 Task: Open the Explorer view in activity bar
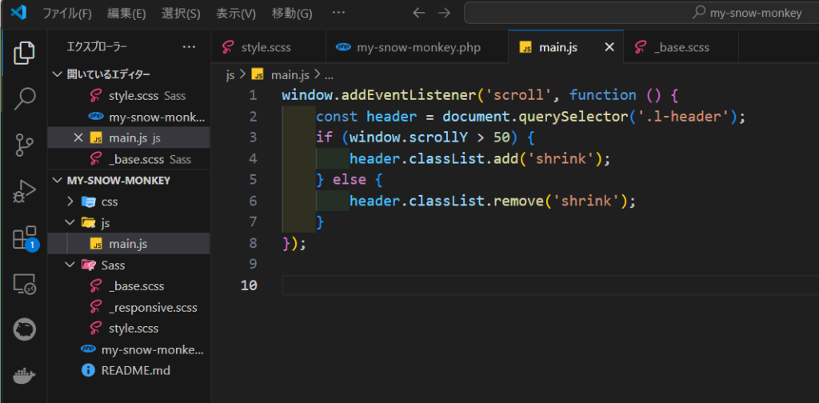coord(24,54)
